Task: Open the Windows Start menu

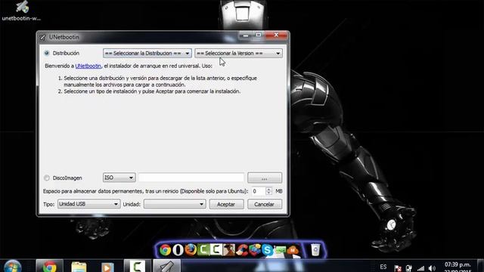Action: pyautogui.click(x=13, y=267)
